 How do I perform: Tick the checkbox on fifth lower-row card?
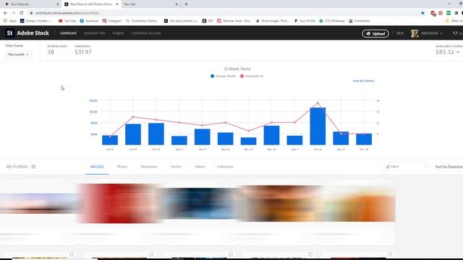click(x=390, y=254)
